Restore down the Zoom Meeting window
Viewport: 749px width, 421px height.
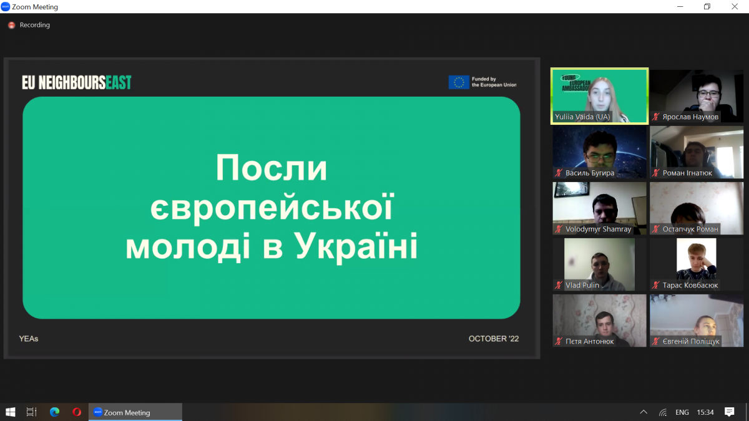707,7
